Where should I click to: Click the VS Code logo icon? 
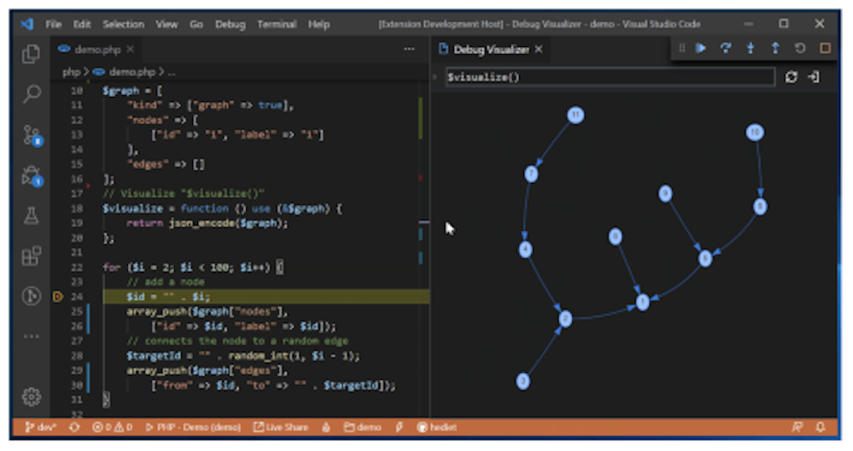coord(27,24)
